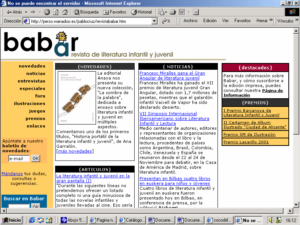Image resolution: width=300 pixels, height=225 pixels.
Task: Click the Mándanos contact link
Action: click(x=12, y=174)
